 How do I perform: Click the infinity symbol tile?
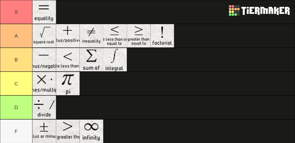(91, 131)
